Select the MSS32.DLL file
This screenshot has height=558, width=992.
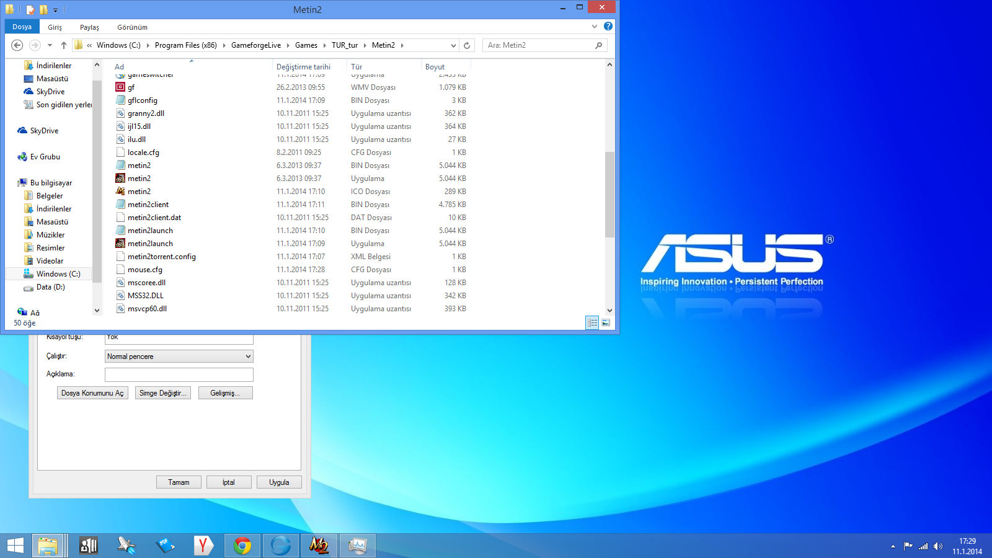146,296
